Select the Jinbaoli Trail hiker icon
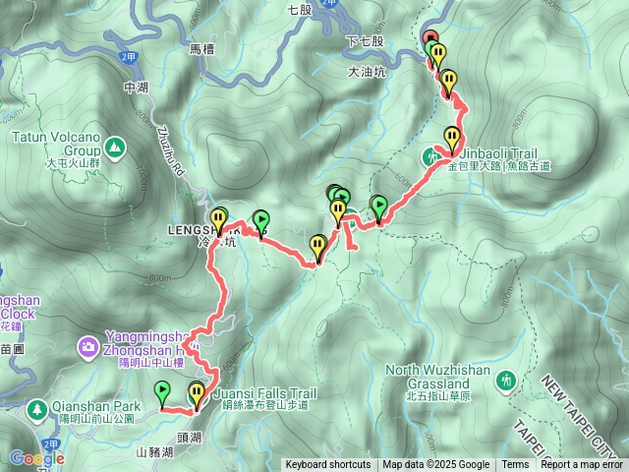Image resolution: width=629 pixels, height=472 pixels. 430,157
